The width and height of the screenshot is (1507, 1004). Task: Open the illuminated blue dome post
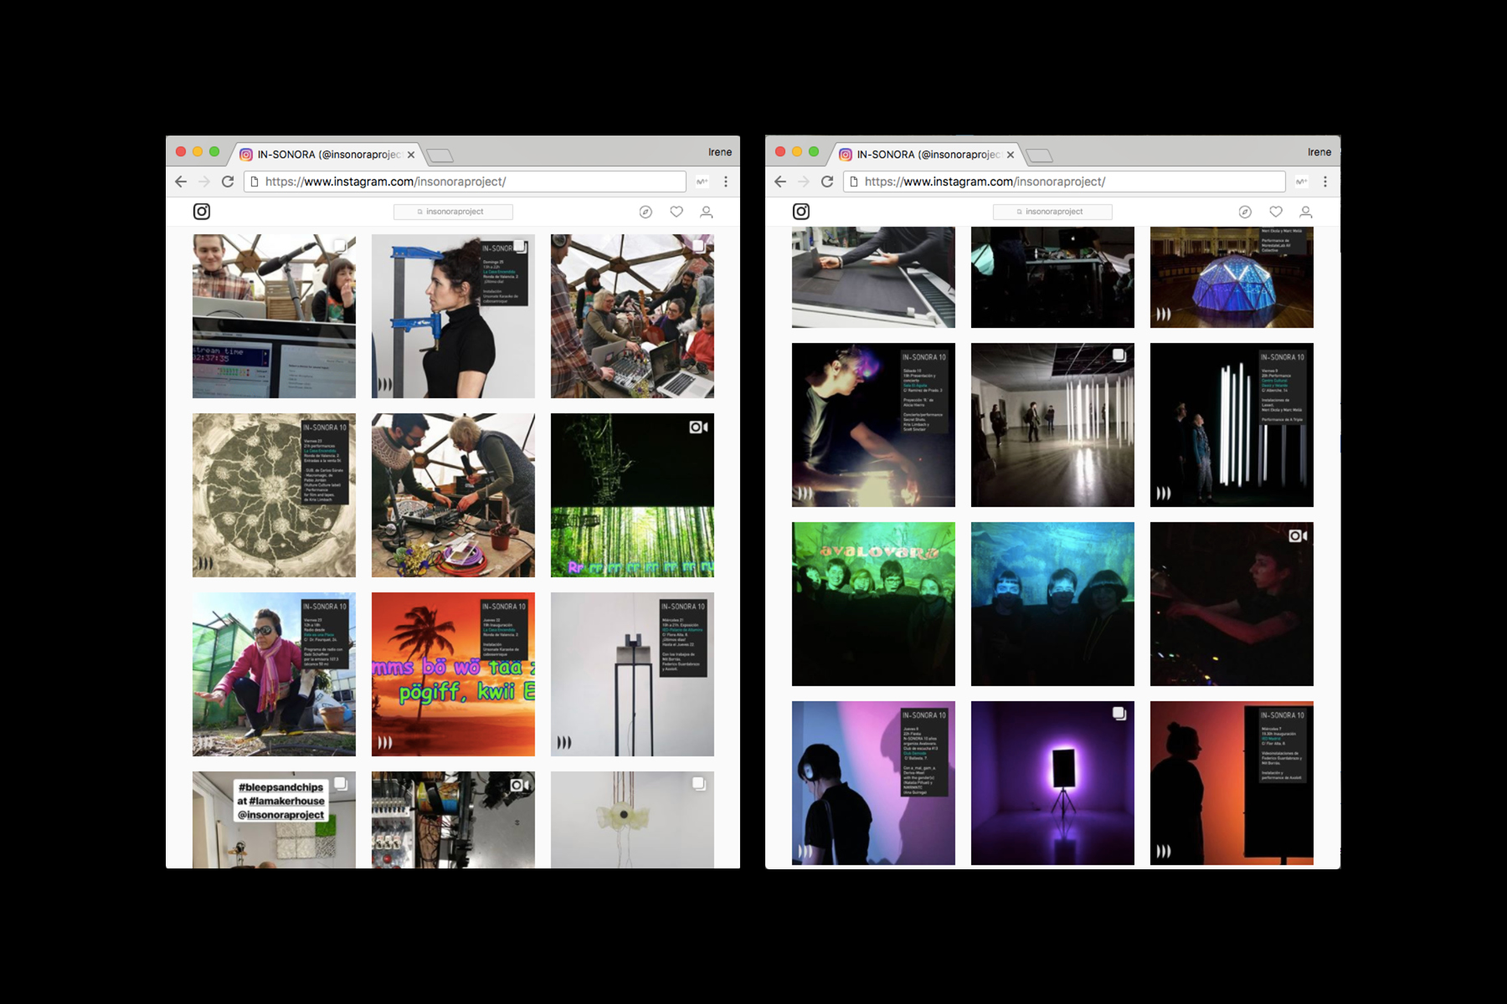[1232, 277]
